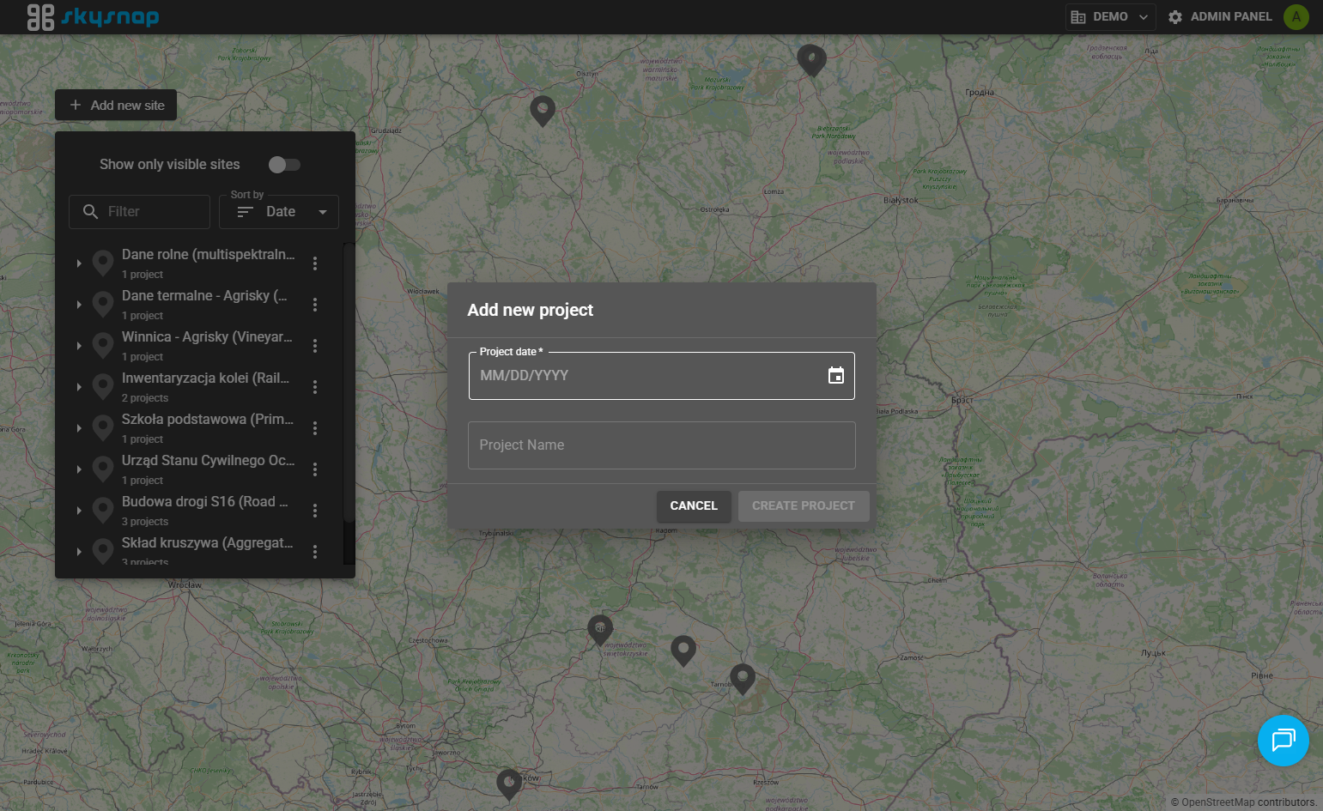Open options menu for Skład kruszywa site
1323x811 pixels.
[315, 552]
